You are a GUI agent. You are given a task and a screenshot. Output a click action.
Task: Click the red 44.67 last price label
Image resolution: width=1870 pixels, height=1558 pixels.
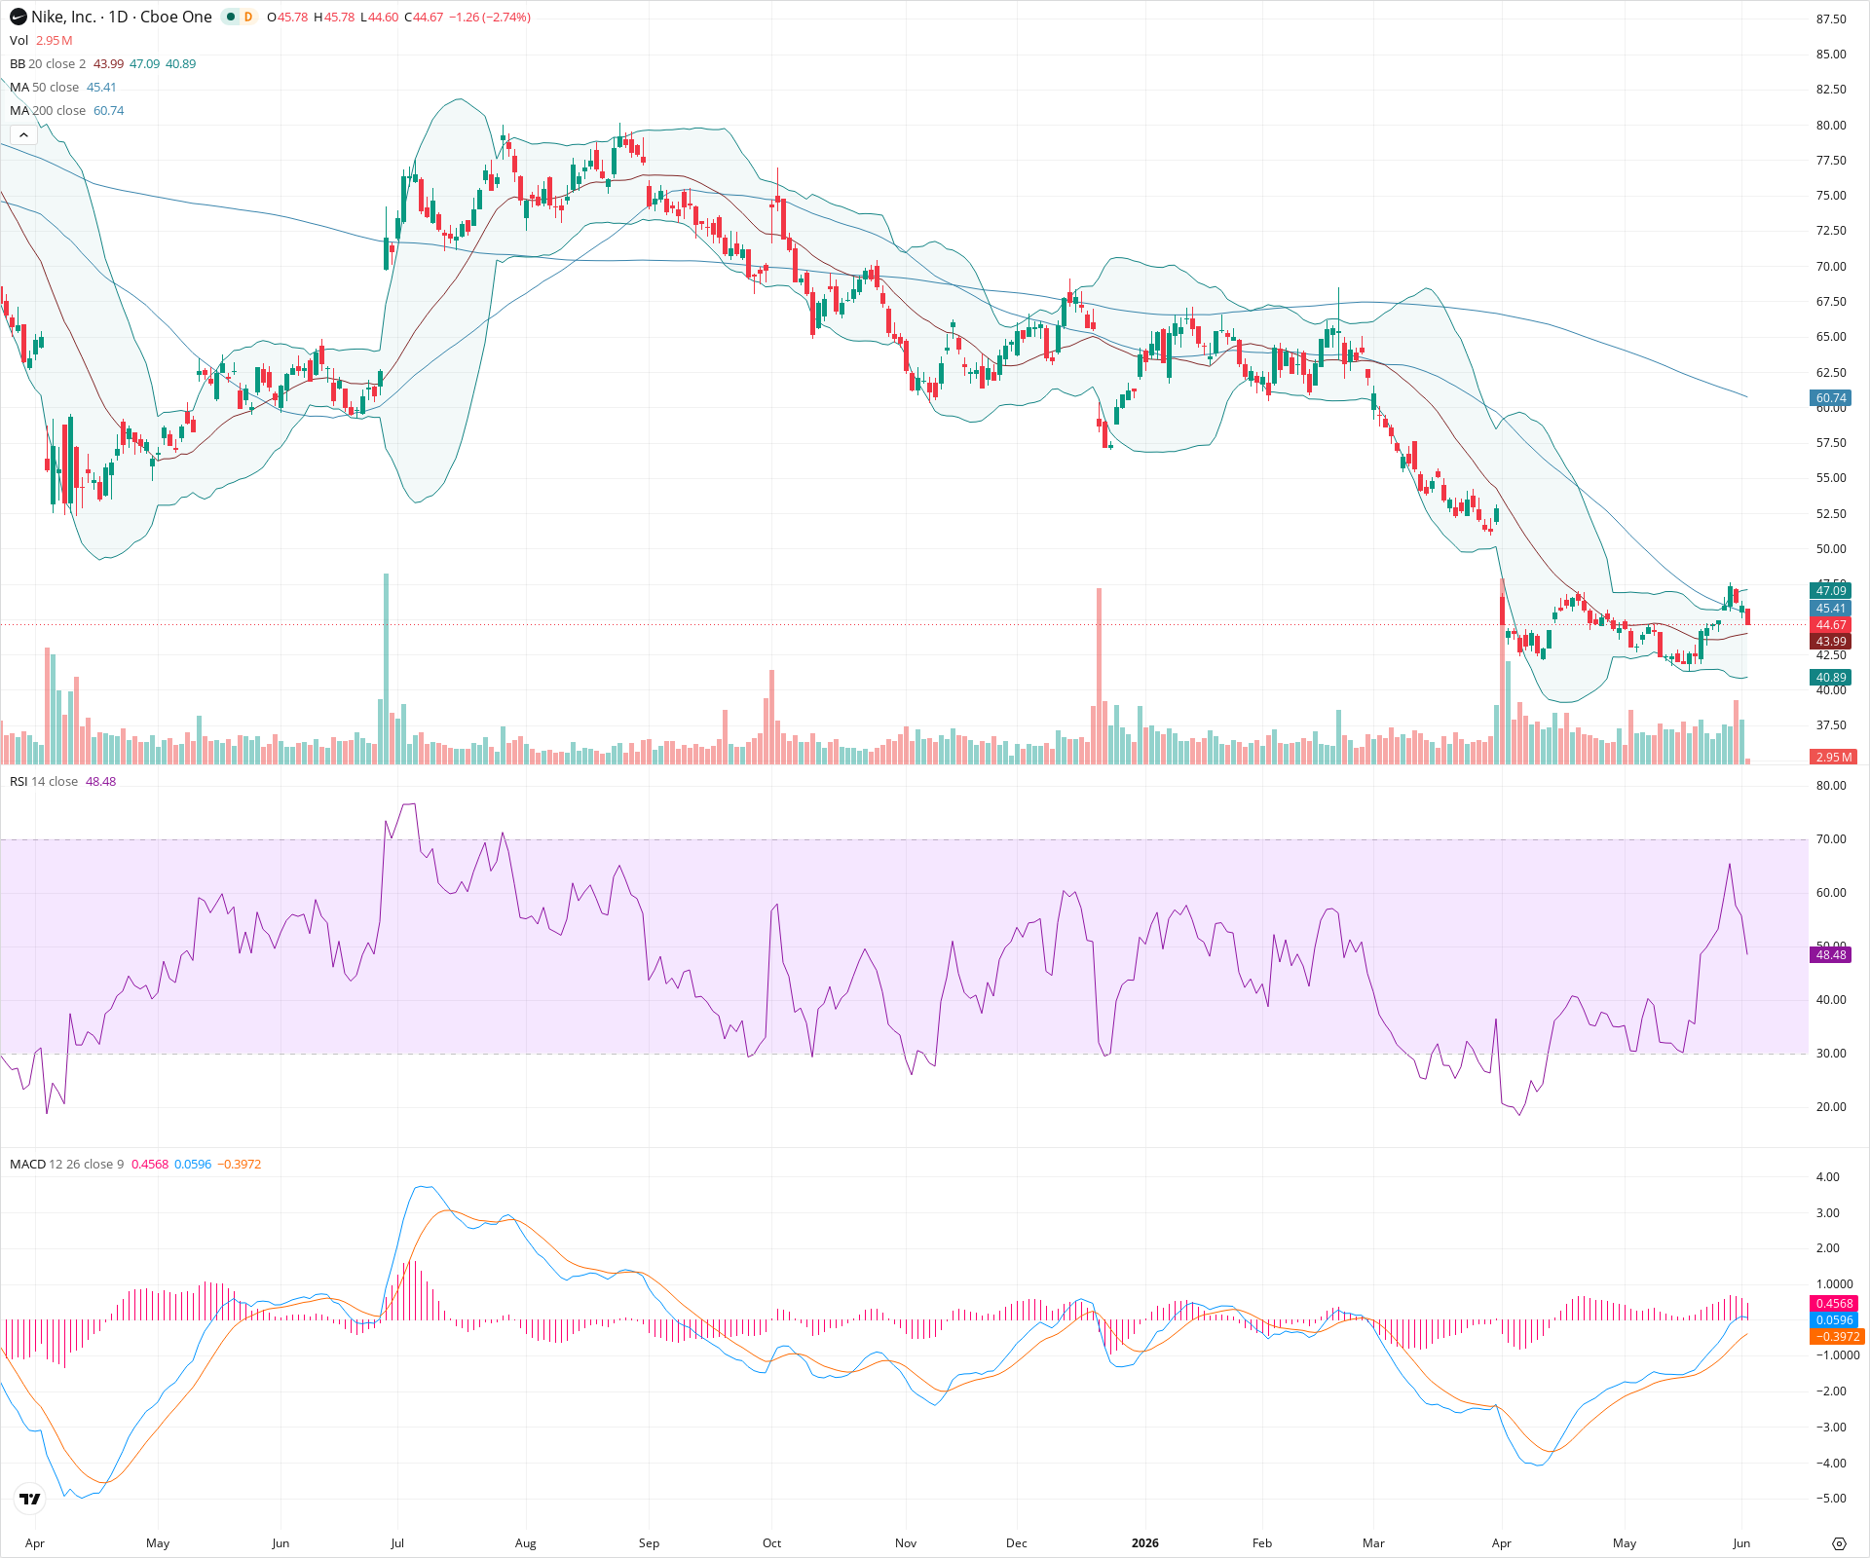(1831, 624)
